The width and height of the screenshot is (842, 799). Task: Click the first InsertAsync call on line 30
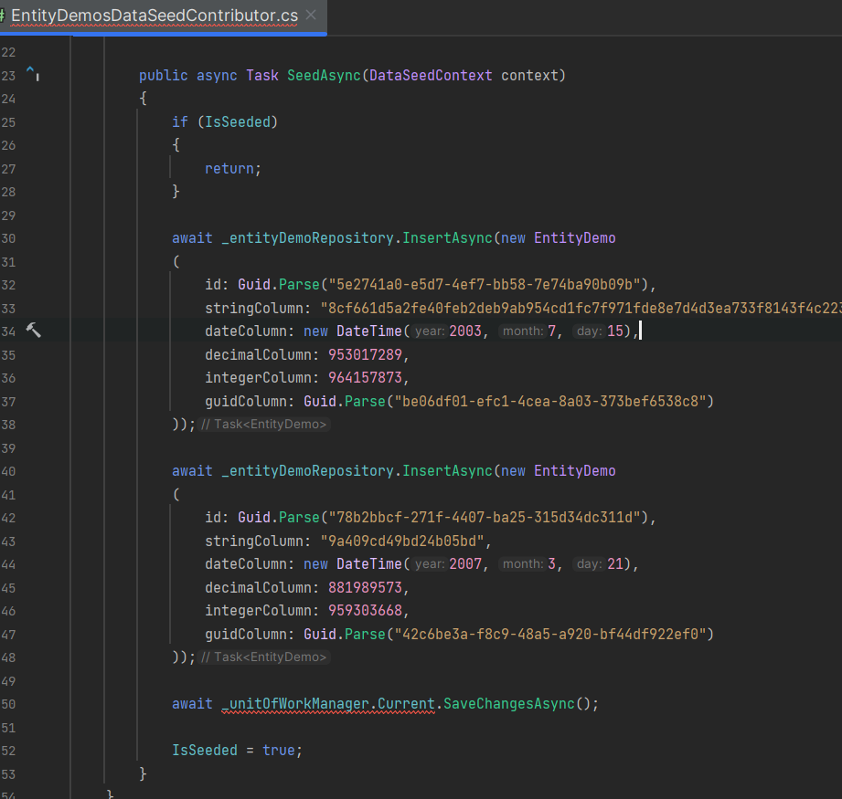click(447, 238)
